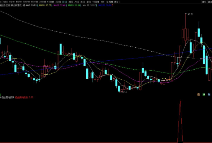Toggle the MA20 magenta average label
The width and height of the screenshot is (212, 143).
pos(60,5)
